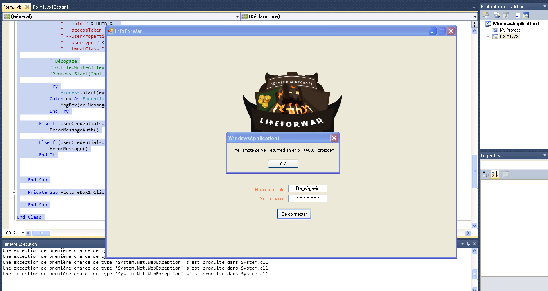548x291 pixels.
Task: Click the 'End Class' line in code
Action: tap(29, 217)
